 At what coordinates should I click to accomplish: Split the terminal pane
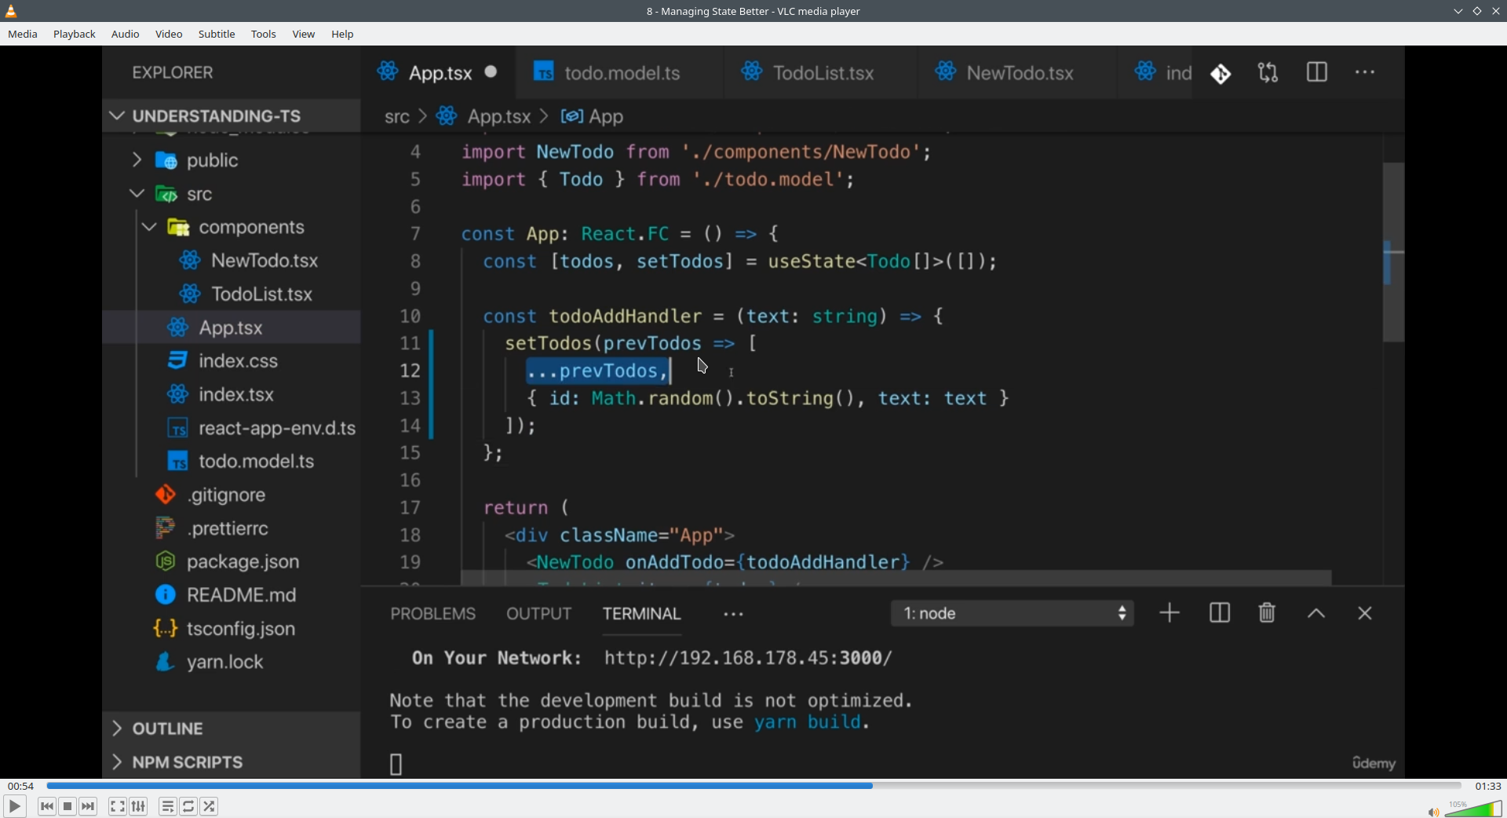[1220, 614]
